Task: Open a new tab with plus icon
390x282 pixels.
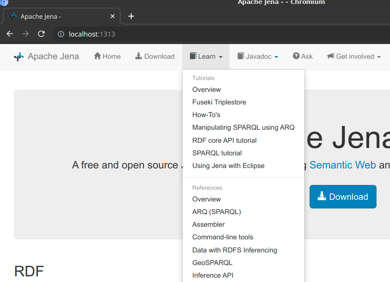Action: coord(131,16)
